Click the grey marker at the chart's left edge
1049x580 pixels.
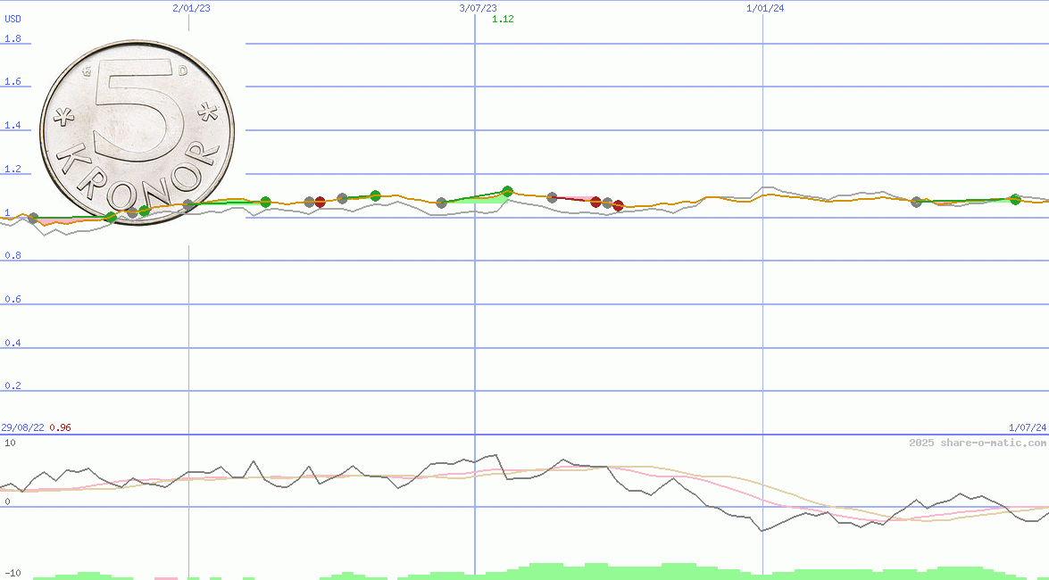(33, 218)
